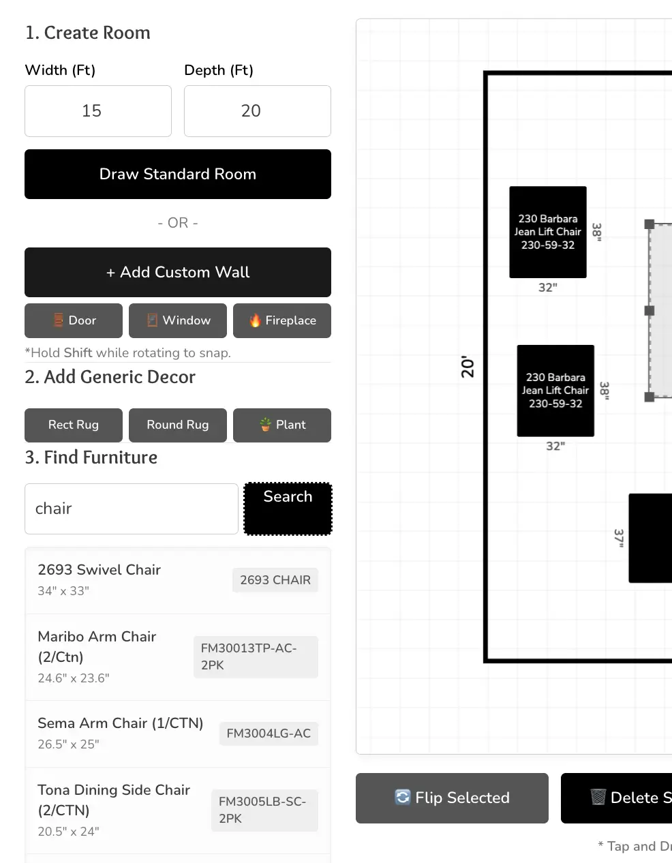Click the potted plant icon on Plant button

pyautogui.click(x=266, y=425)
